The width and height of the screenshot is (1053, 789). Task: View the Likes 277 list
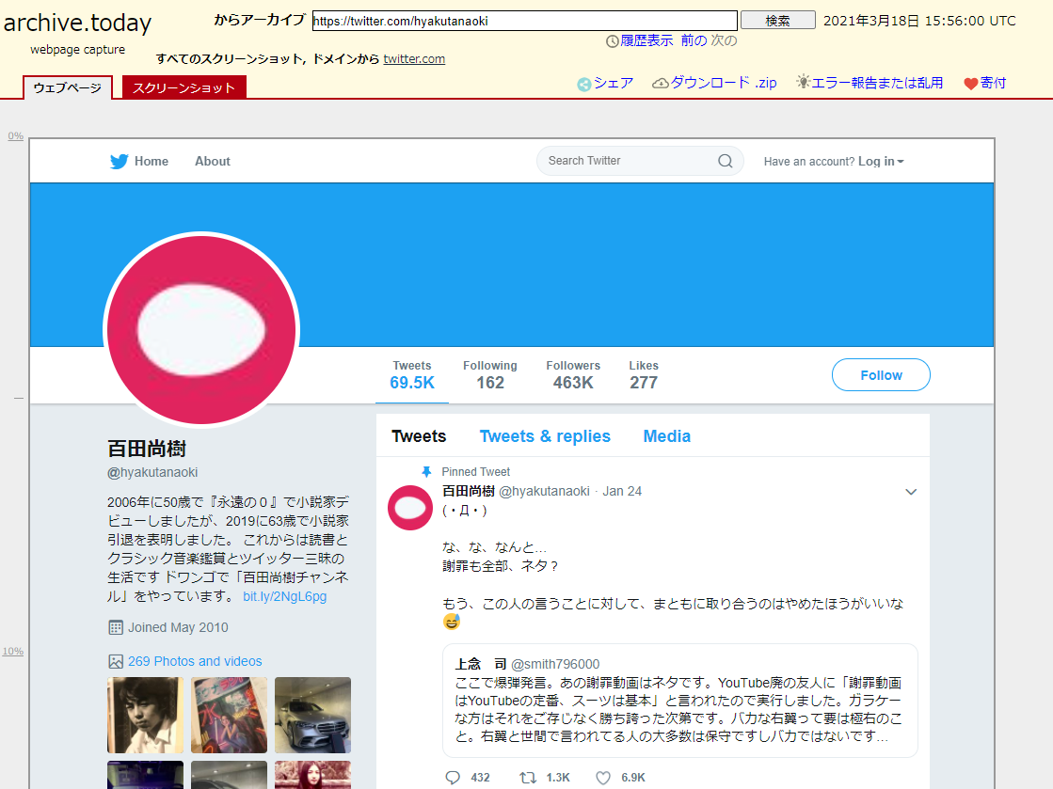(x=644, y=375)
